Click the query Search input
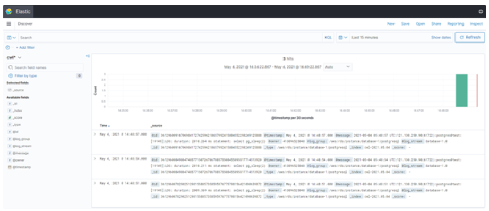The image size is (489, 211). coord(170,37)
